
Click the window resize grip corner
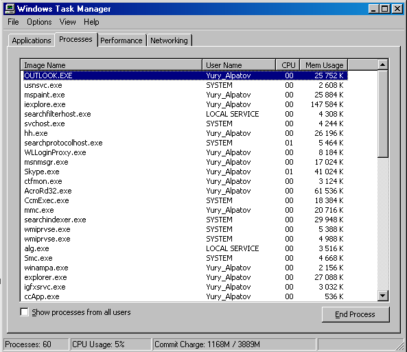(401, 346)
